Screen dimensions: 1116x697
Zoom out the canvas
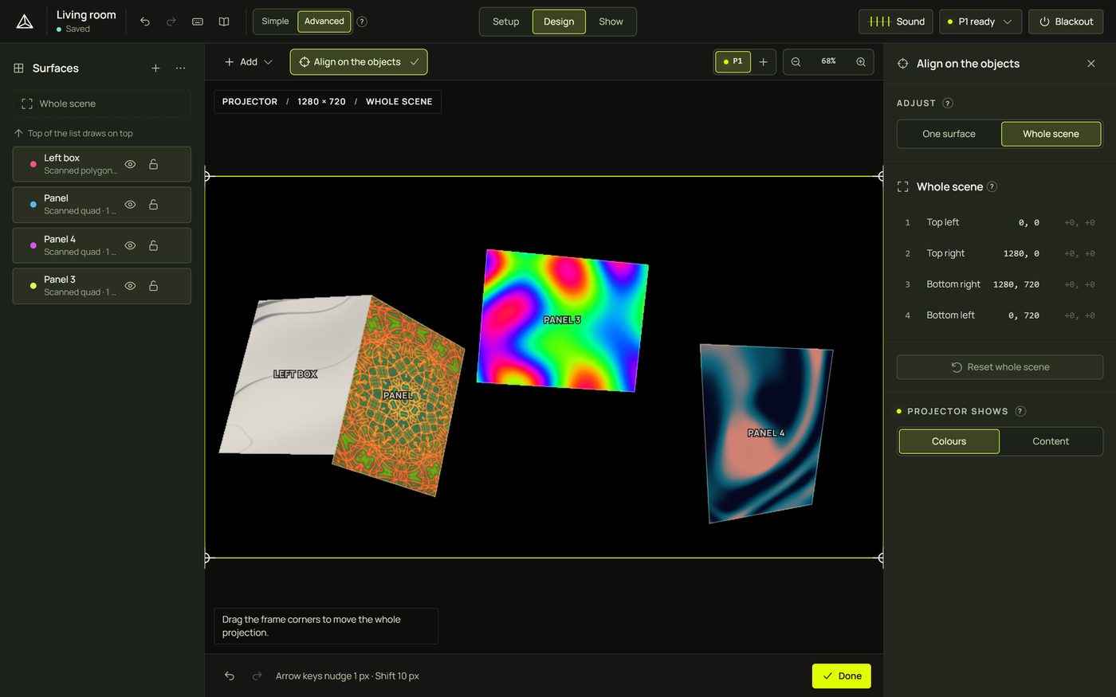pos(796,61)
